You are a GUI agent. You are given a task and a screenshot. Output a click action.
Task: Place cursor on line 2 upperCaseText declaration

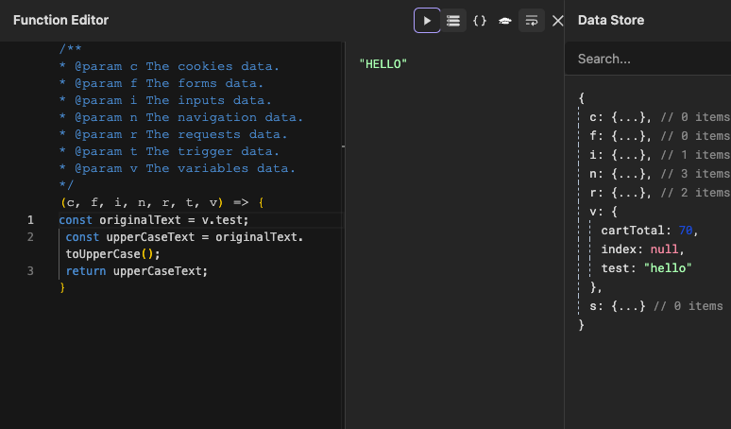pyautogui.click(x=184, y=237)
